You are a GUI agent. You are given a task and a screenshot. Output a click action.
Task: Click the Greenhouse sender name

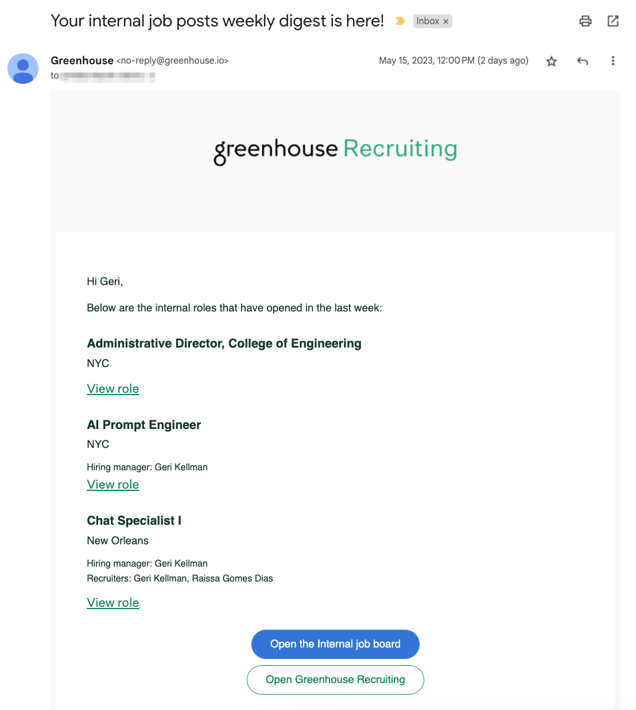pyautogui.click(x=82, y=61)
